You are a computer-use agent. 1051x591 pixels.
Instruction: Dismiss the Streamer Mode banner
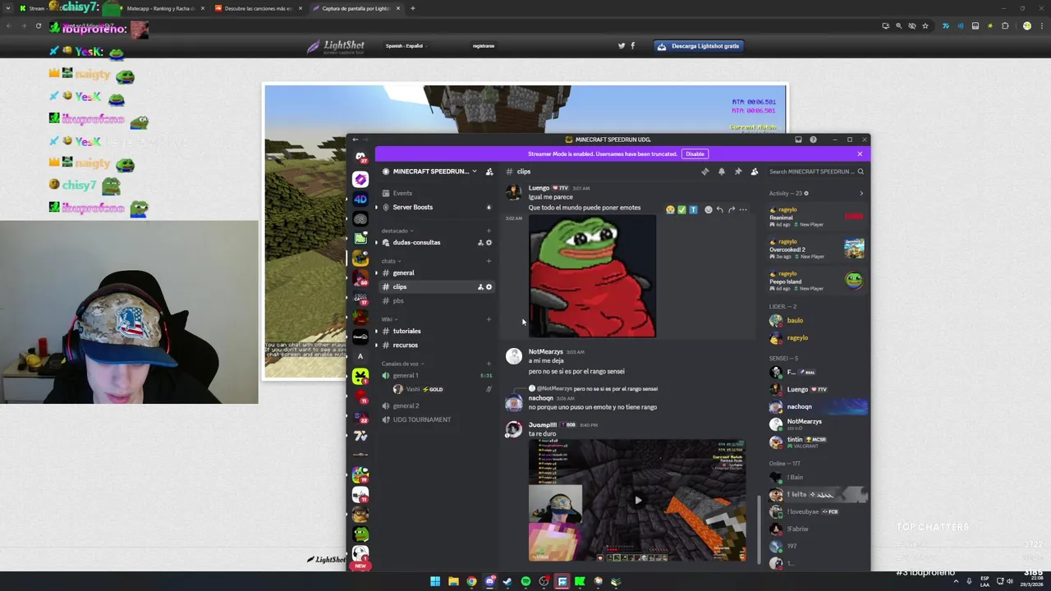[x=860, y=153]
